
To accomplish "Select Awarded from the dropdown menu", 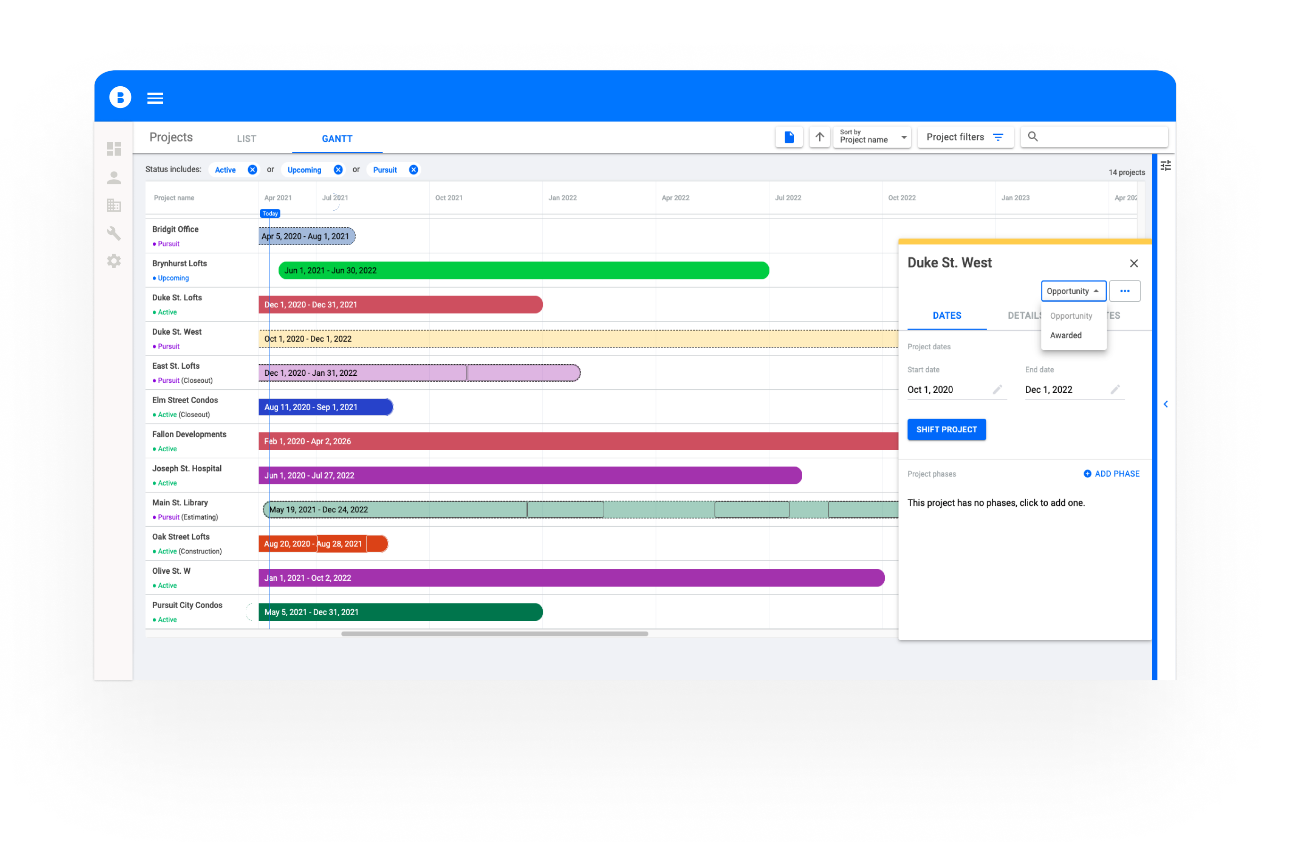I will [1065, 336].
